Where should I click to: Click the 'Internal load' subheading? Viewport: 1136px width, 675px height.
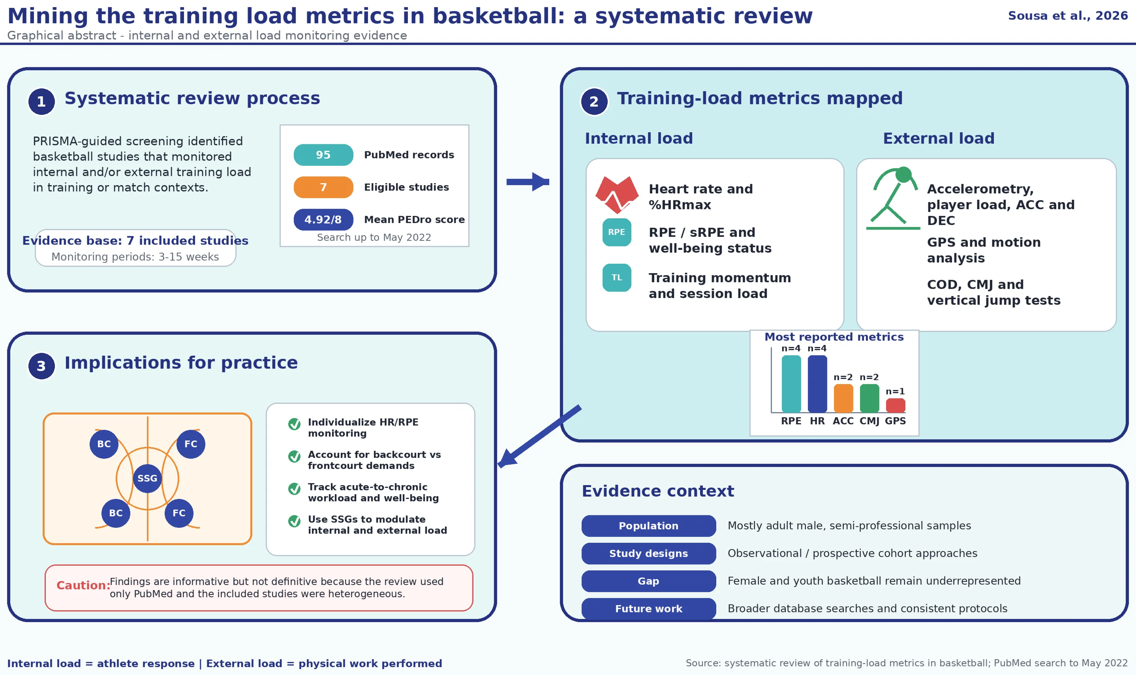tap(639, 138)
